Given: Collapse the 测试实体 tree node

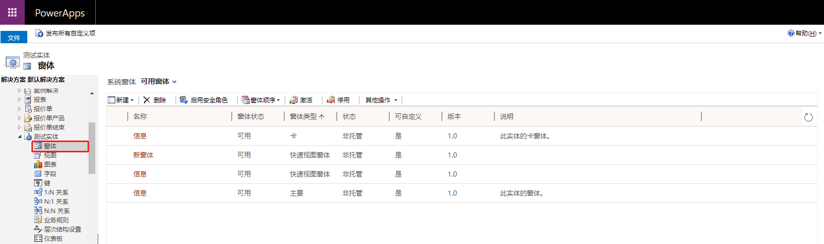Looking at the screenshot, I should pos(20,136).
